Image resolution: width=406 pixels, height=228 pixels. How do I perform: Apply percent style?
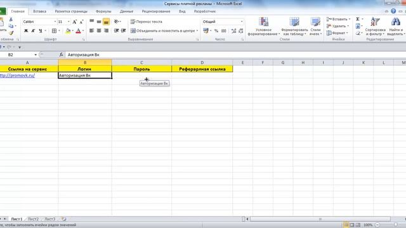[x=216, y=31]
